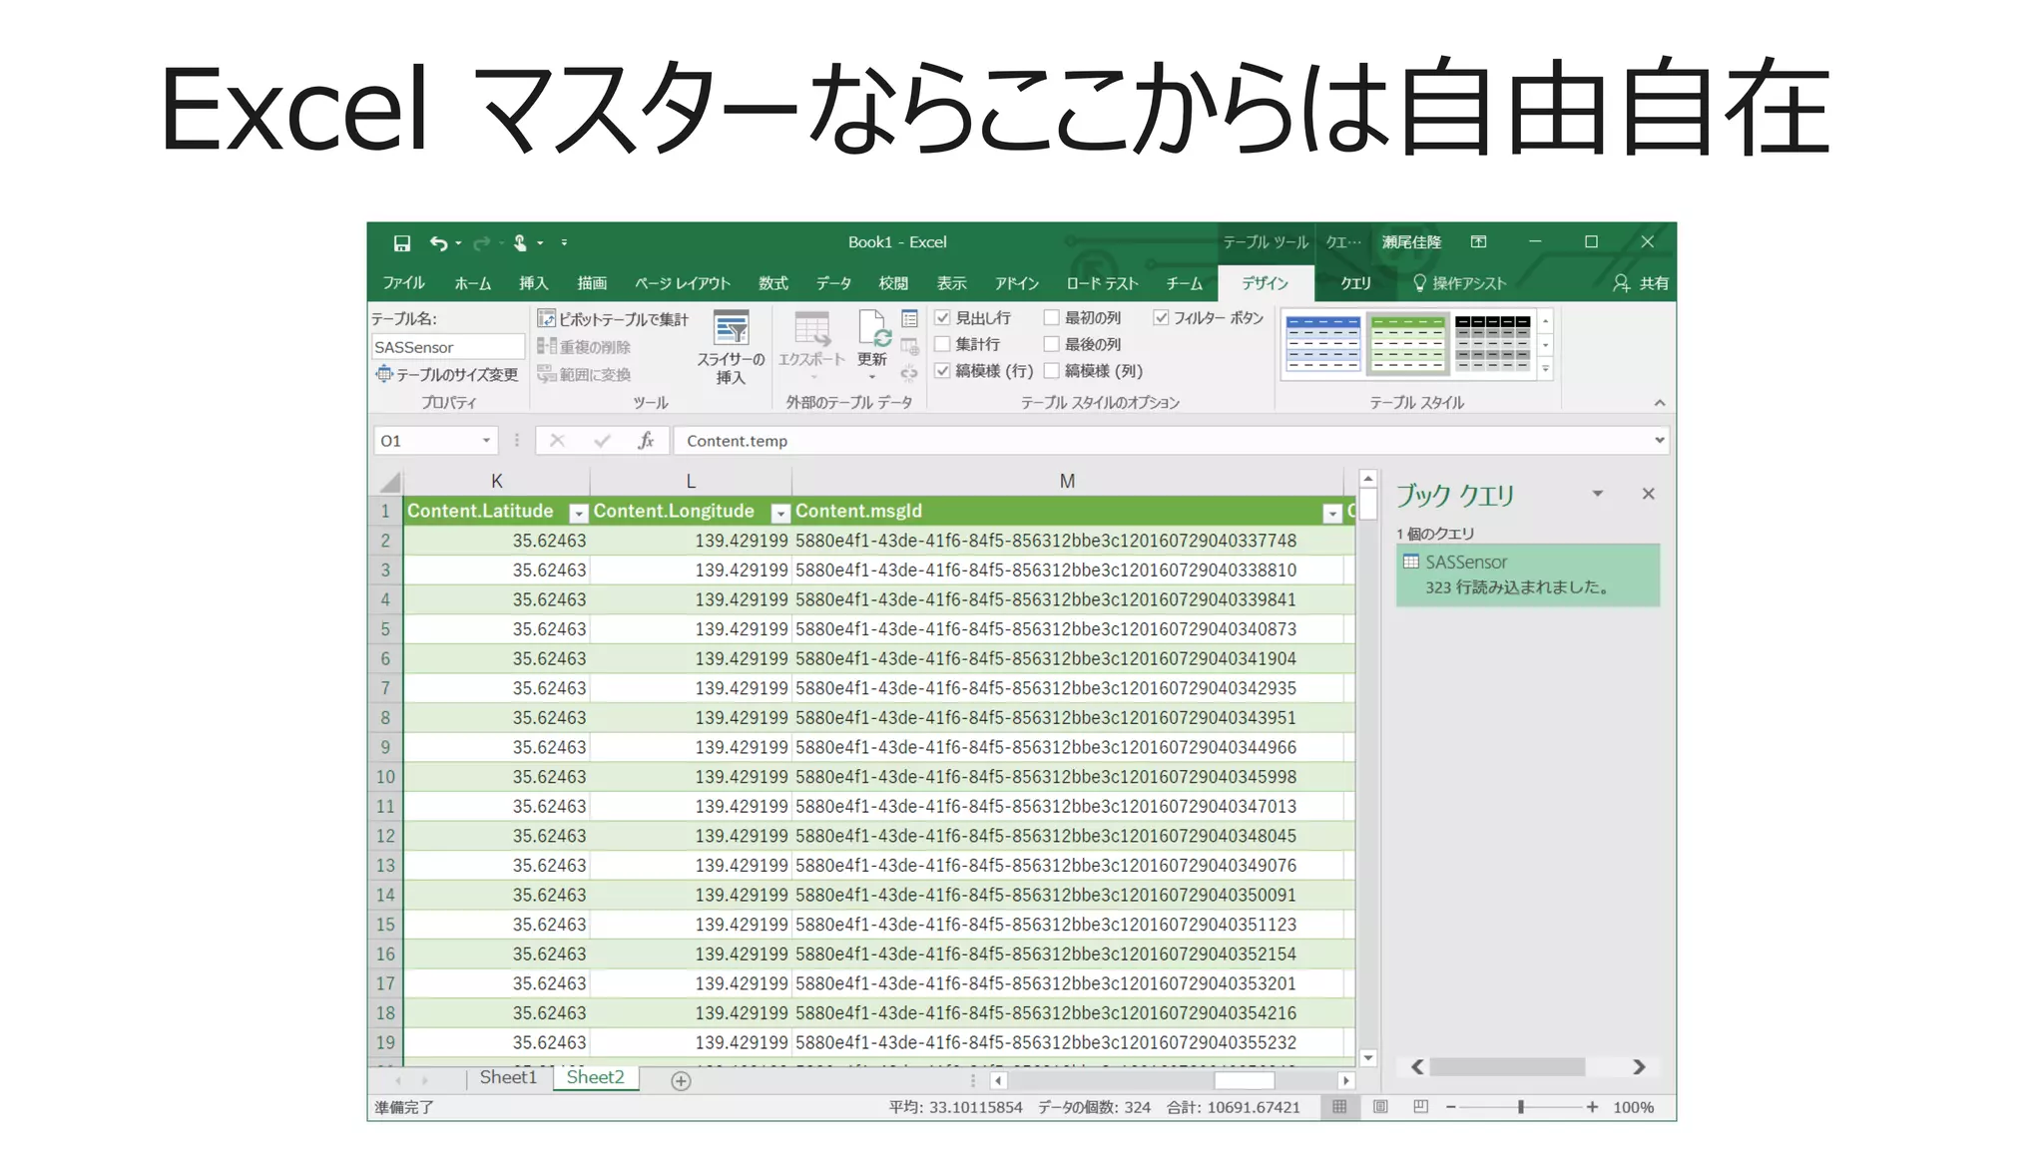Insert a slicer with スライサーの挿入

[x=731, y=347]
